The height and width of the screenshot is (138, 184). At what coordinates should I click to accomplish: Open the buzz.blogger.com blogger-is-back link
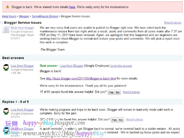point(81,78)
